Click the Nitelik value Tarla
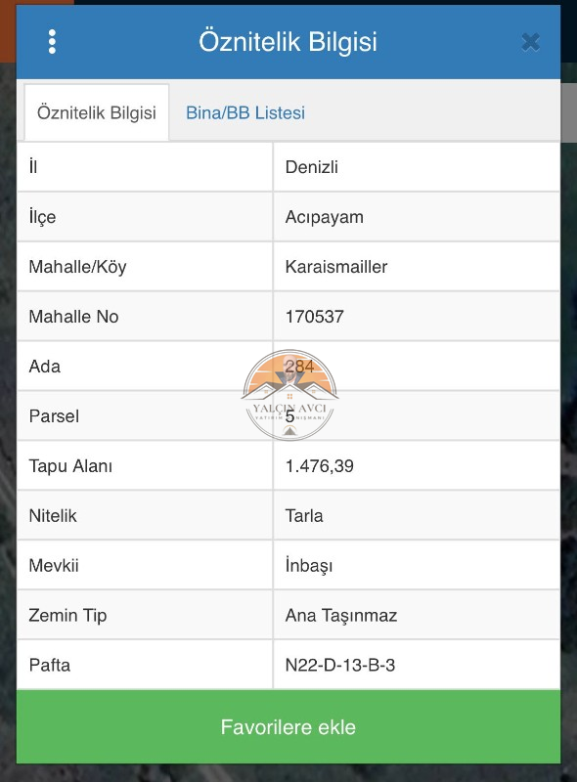 point(304,516)
